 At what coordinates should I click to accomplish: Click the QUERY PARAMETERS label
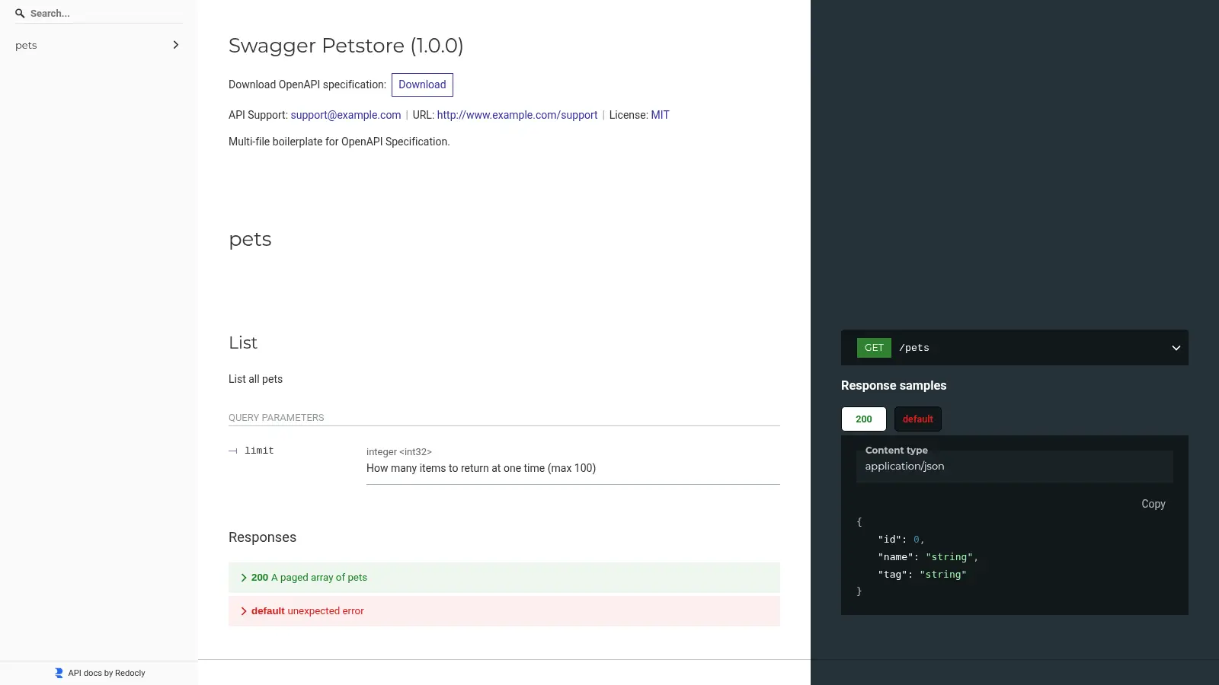276,418
